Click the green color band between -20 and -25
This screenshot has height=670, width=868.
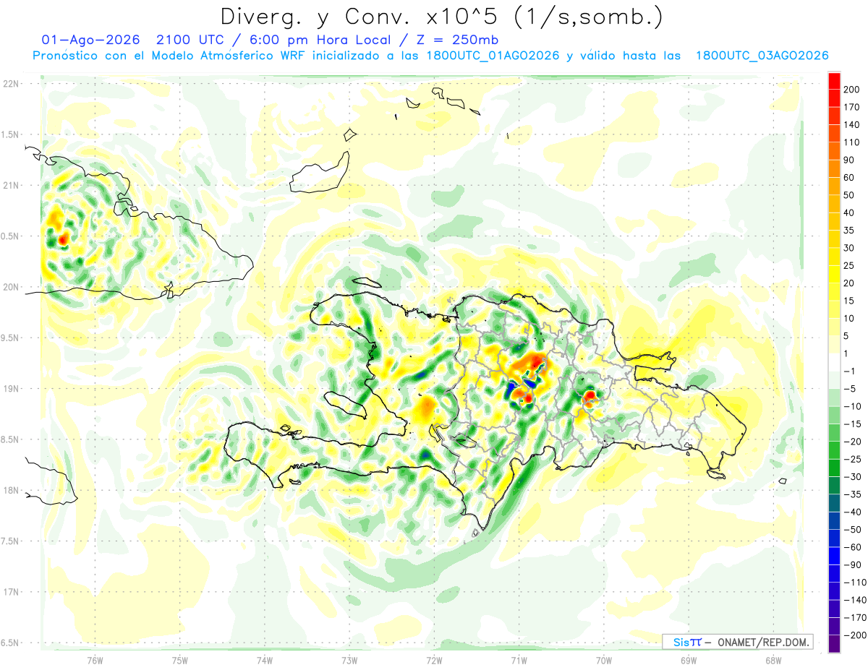coord(835,450)
